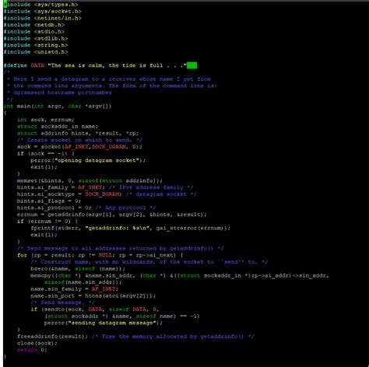Image resolution: width=369 pixels, height=367 pixels.
Task: Click the perror("sending datagram message") line
Action: tap(104, 323)
